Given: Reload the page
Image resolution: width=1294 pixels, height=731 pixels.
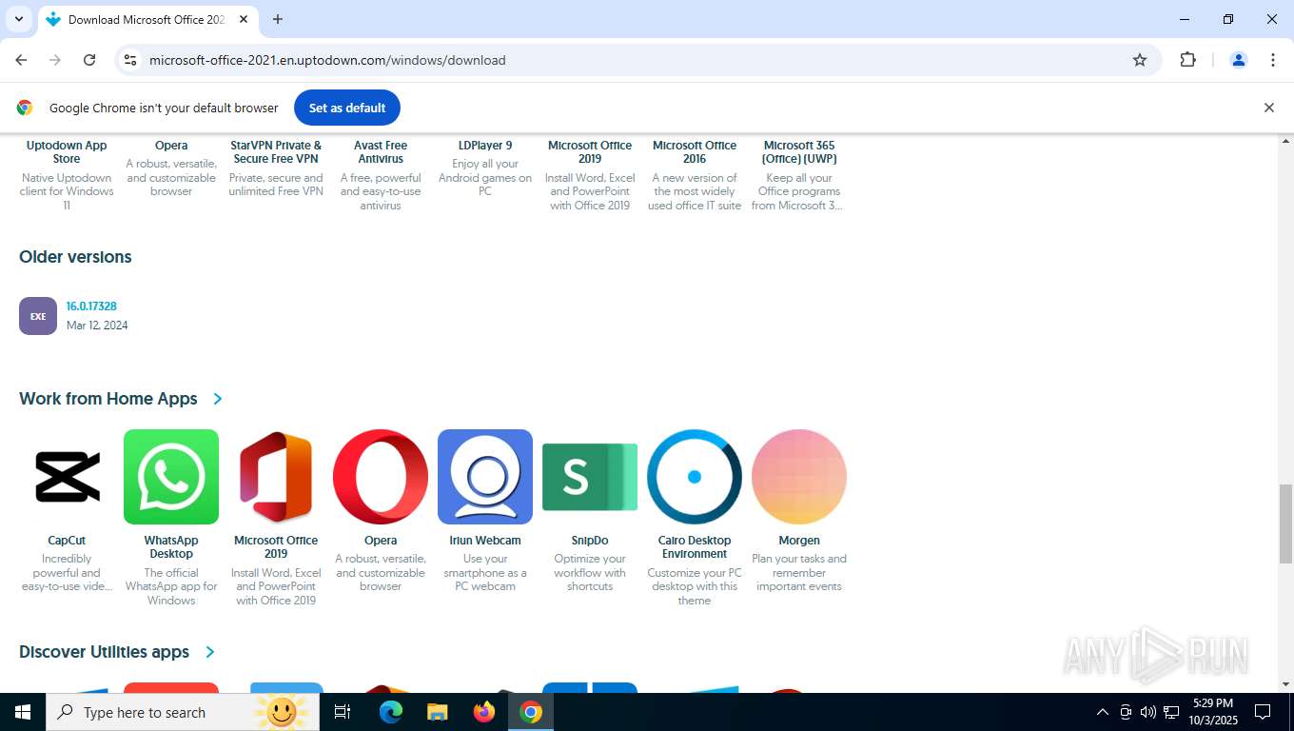Looking at the screenshot, I should click(89, 60).
